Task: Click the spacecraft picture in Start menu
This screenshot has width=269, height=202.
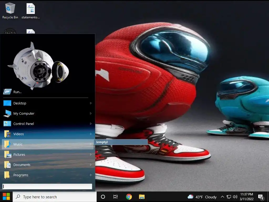Action: 38,65
